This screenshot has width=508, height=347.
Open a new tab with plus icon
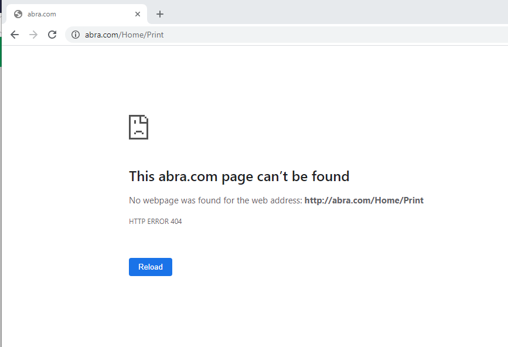[x=160, y=14]
